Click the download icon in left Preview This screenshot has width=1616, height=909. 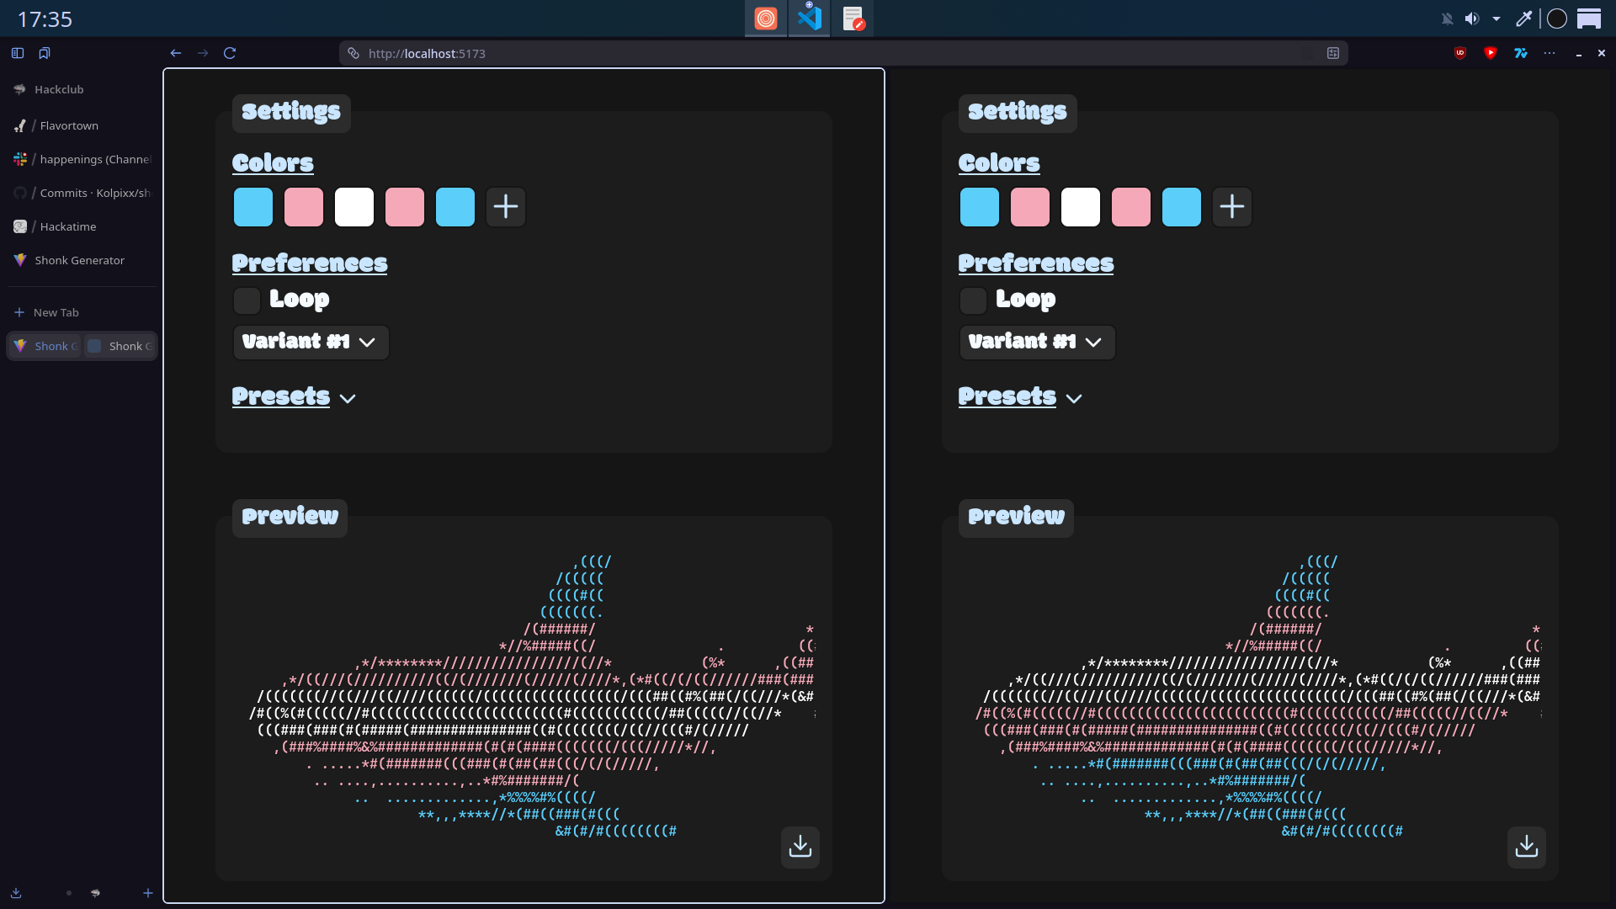(x=800, y=847)
